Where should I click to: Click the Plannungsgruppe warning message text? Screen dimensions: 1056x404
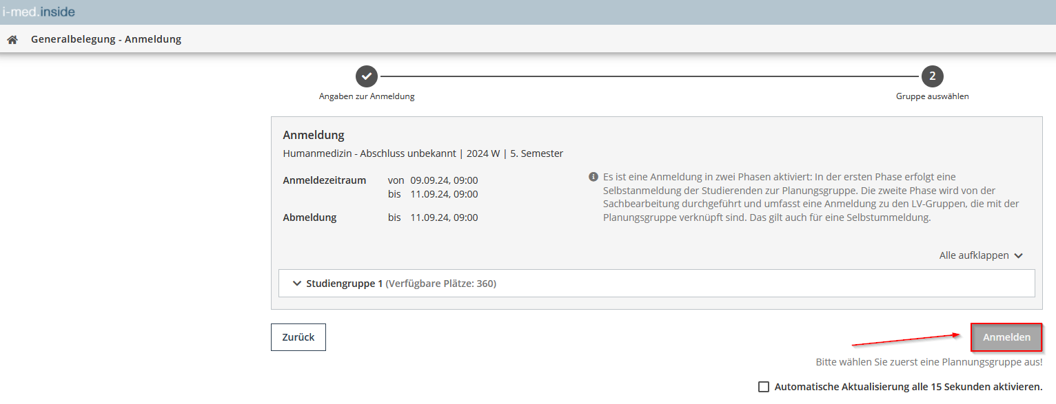(x=929, y=361)
